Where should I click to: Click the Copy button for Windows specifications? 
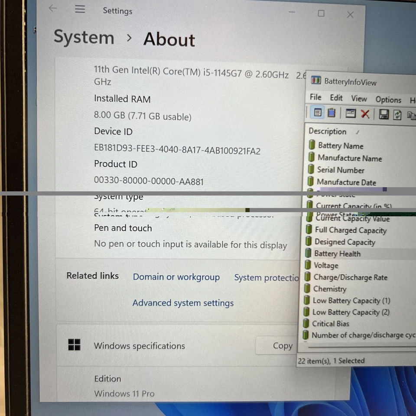point(277,345)
